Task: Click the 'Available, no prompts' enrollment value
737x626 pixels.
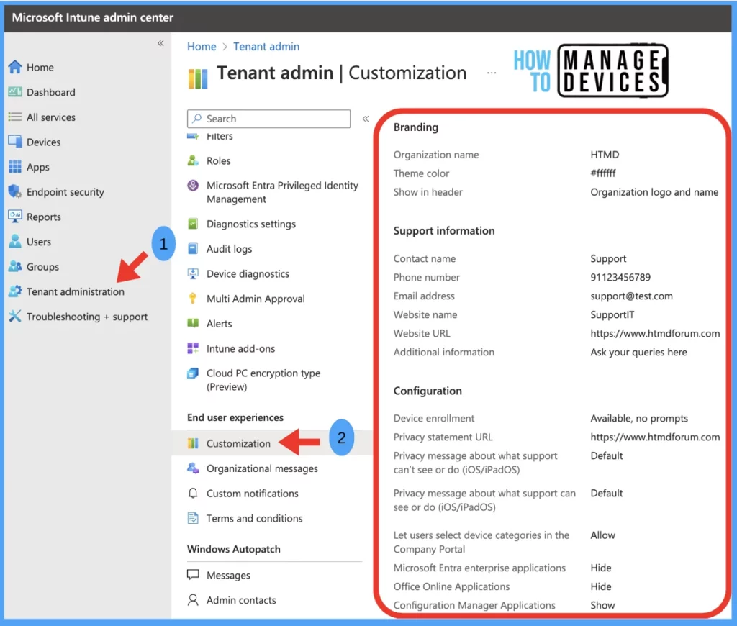Action: (x=639, y=418)
